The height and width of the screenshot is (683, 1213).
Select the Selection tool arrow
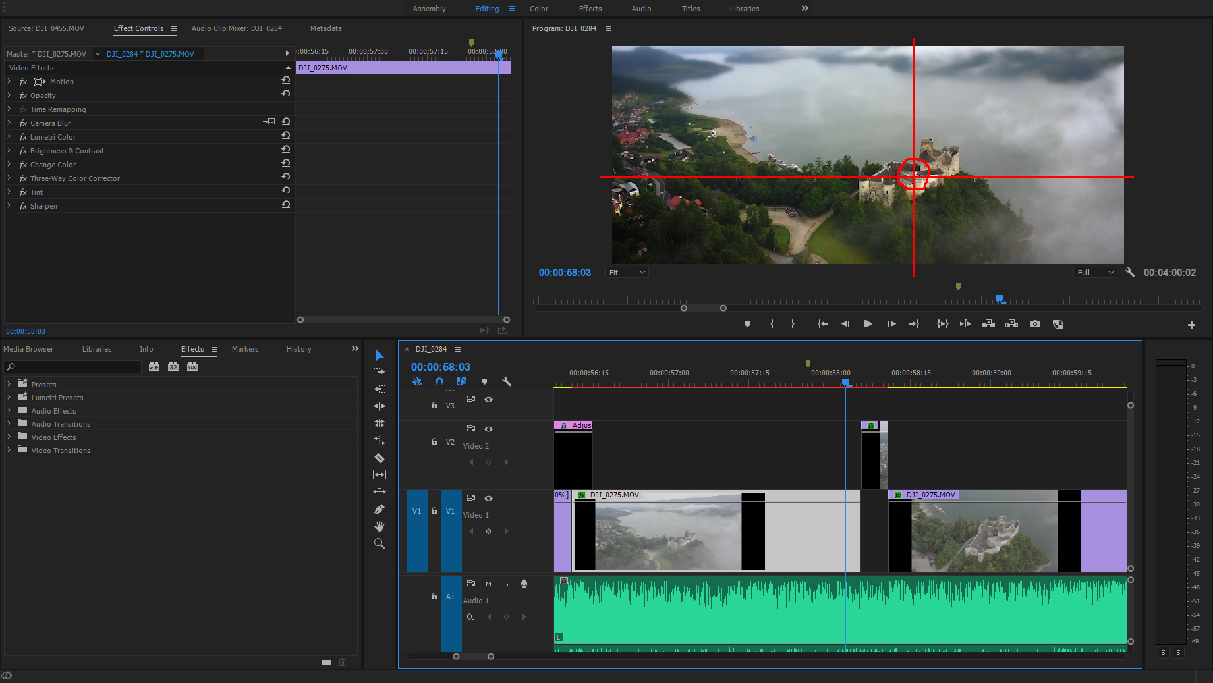[380, 356]
